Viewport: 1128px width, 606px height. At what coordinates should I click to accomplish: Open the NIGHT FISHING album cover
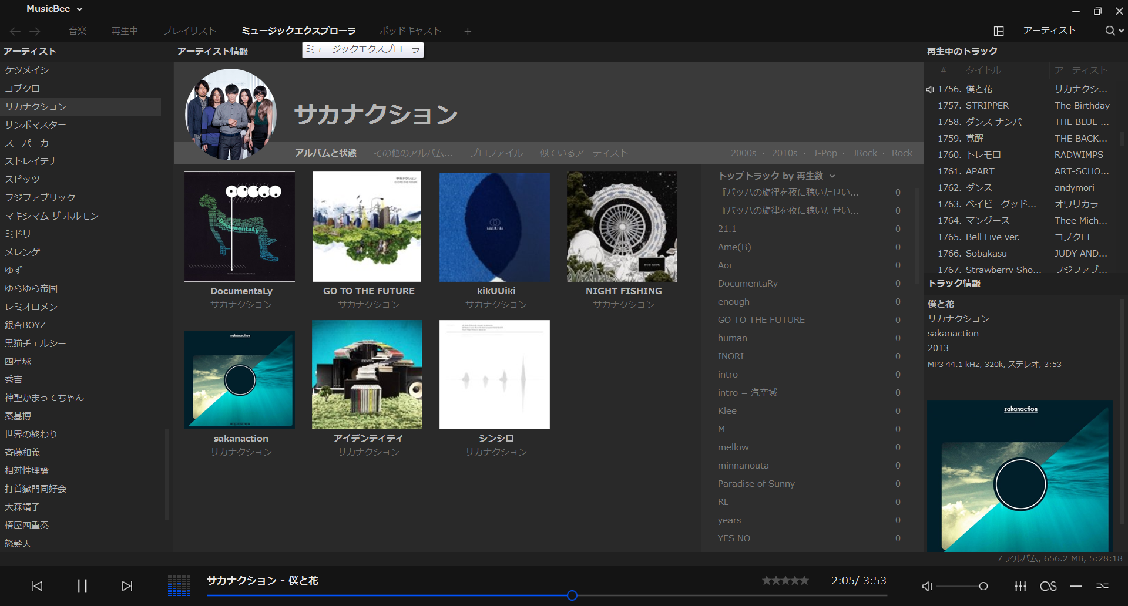[x=622, y=227]
